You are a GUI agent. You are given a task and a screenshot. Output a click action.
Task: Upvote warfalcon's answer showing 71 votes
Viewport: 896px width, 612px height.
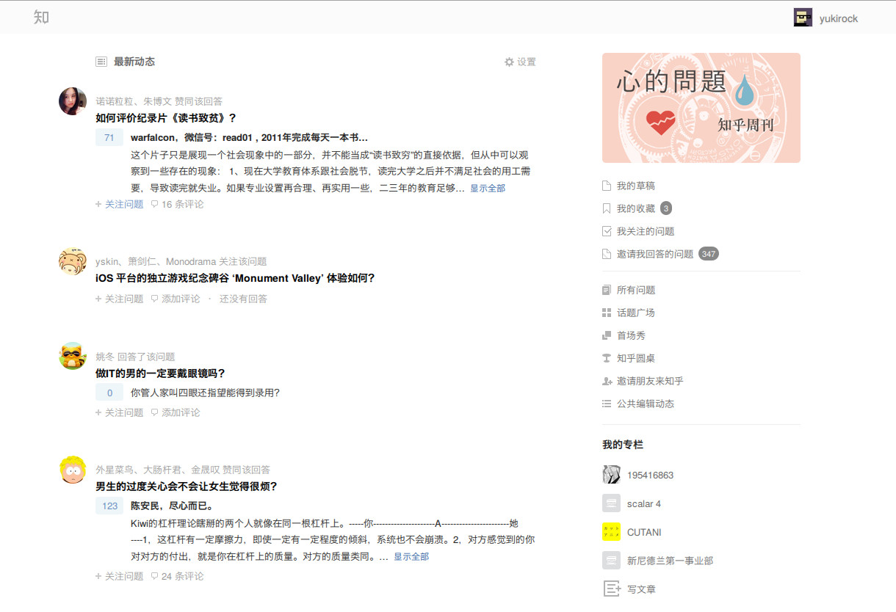109,136
